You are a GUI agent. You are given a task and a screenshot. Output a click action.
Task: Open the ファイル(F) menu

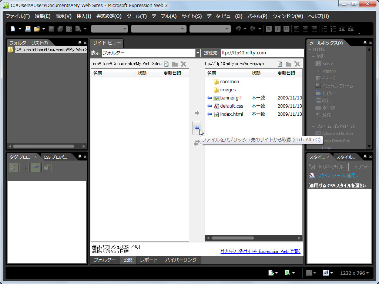point(18,16)
